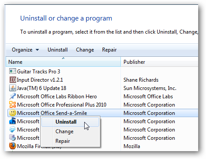Select Sun Microsystems, Inc. publisher cell

[150, 88]
